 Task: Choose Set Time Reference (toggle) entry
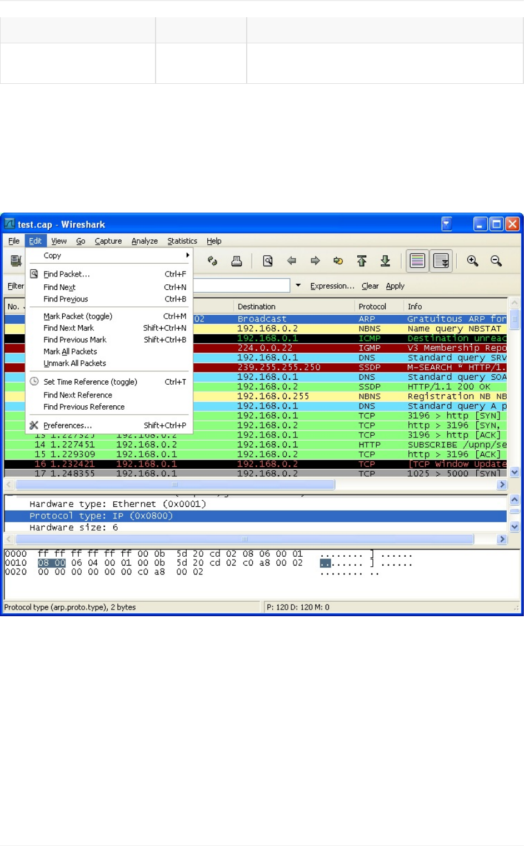[x=109, y=381]
